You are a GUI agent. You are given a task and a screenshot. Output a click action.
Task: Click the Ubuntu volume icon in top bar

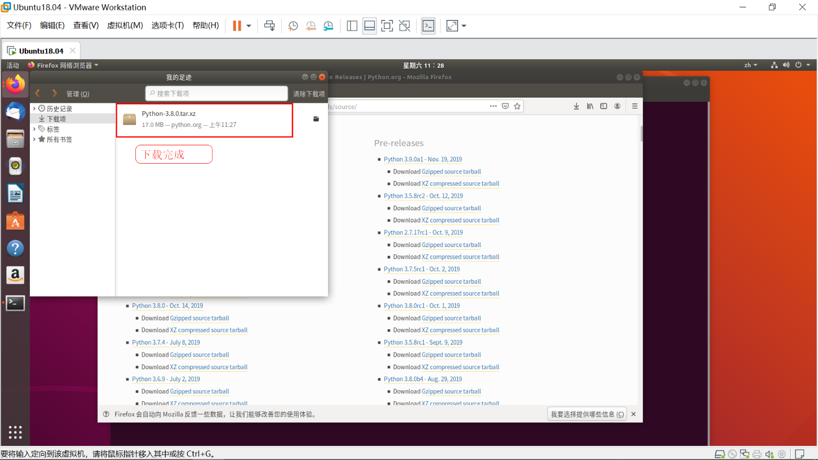[786, 66]
